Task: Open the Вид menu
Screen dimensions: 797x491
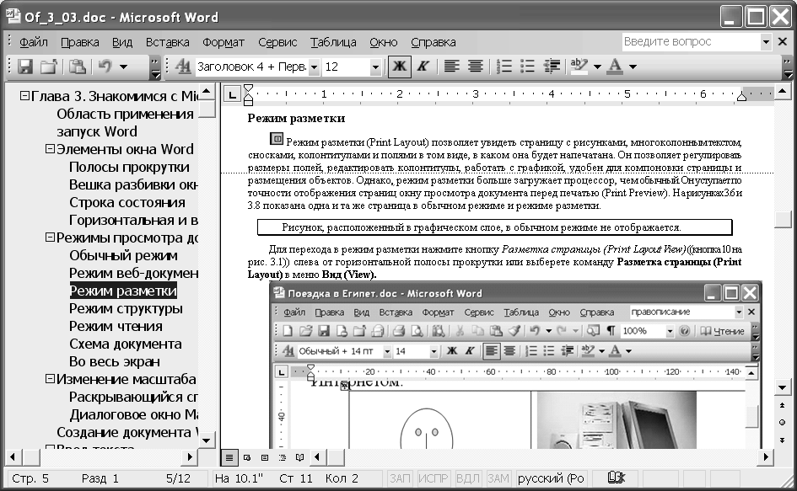Action: click(x=122, y=42)
